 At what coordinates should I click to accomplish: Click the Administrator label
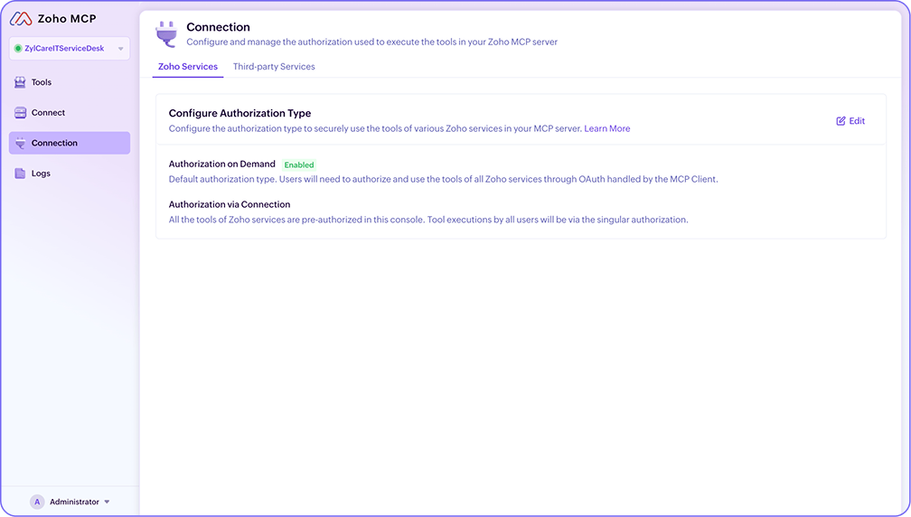click(x=74, y=502)
